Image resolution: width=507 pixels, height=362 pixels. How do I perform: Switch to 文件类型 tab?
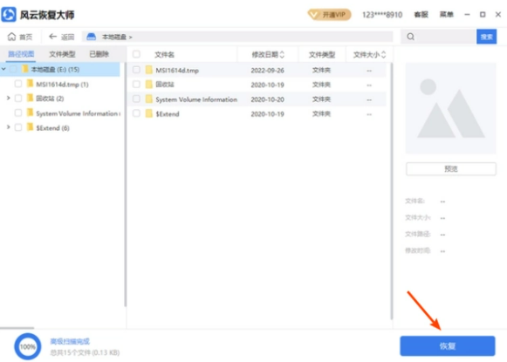(62, 54)
